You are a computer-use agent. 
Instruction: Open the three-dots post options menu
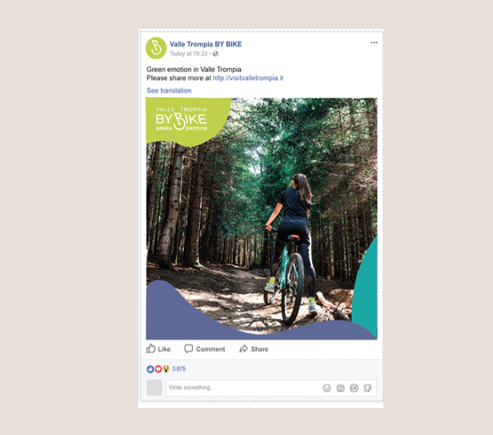374,42
